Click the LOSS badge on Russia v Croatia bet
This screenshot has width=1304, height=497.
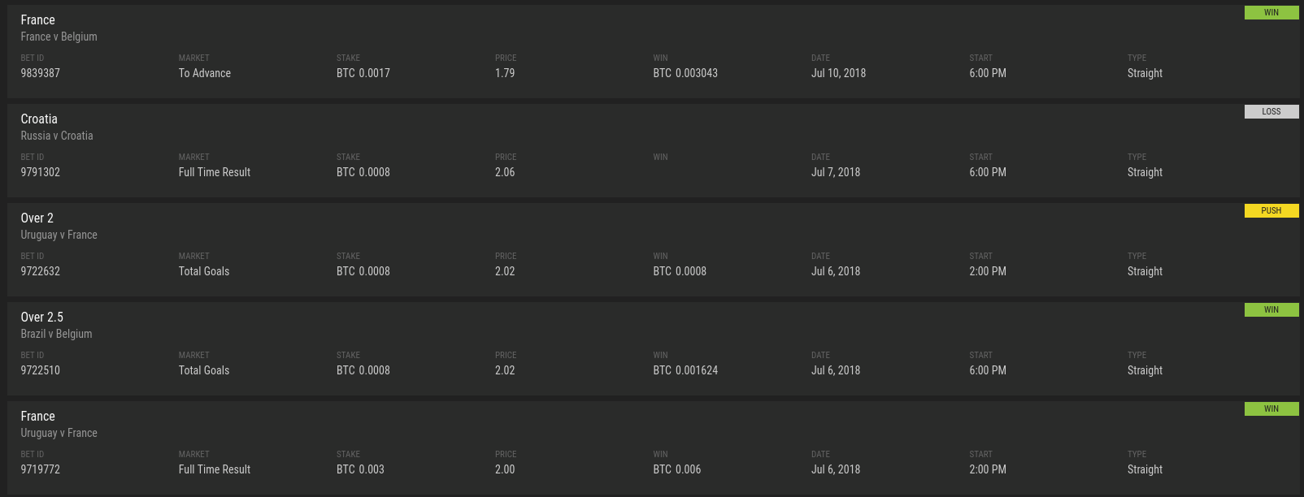tap(1271, 112)
